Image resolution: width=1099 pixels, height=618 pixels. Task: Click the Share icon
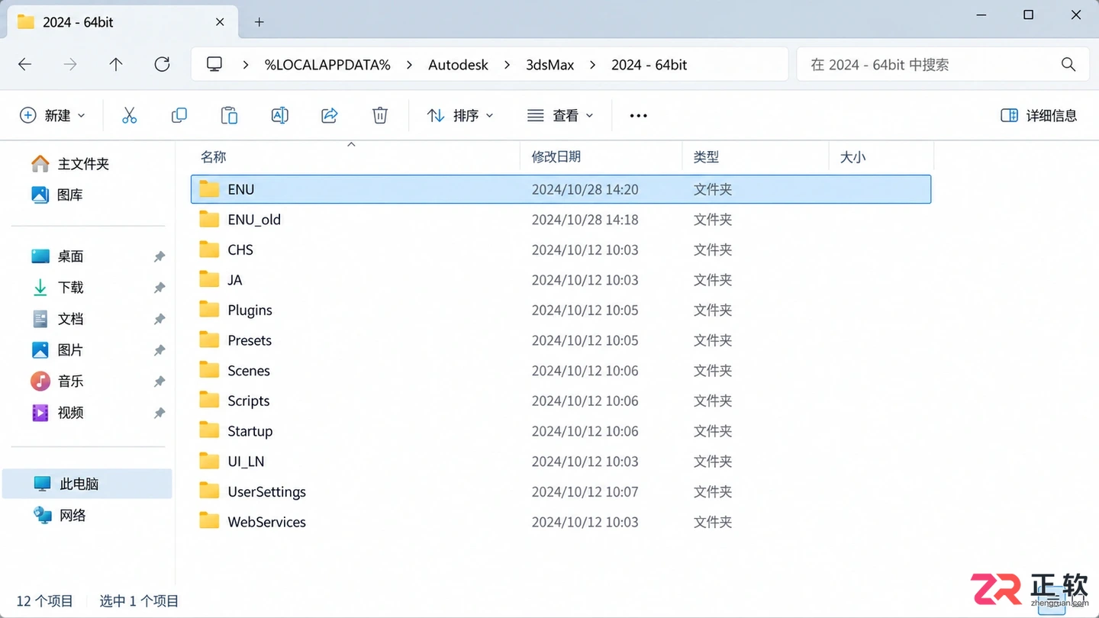(330, 115)
